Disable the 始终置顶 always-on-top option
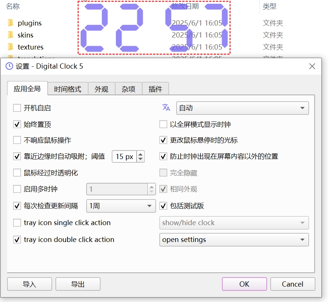Screen dimensions: 330x302 point(17,124)
